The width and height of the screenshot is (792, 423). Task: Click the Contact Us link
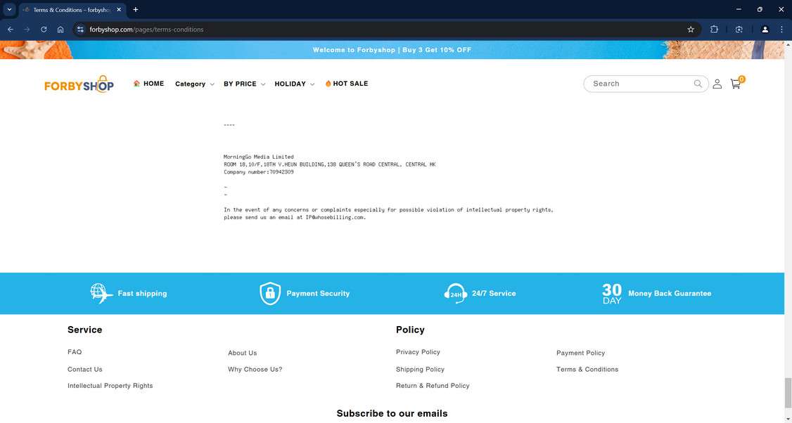(84, 369)
